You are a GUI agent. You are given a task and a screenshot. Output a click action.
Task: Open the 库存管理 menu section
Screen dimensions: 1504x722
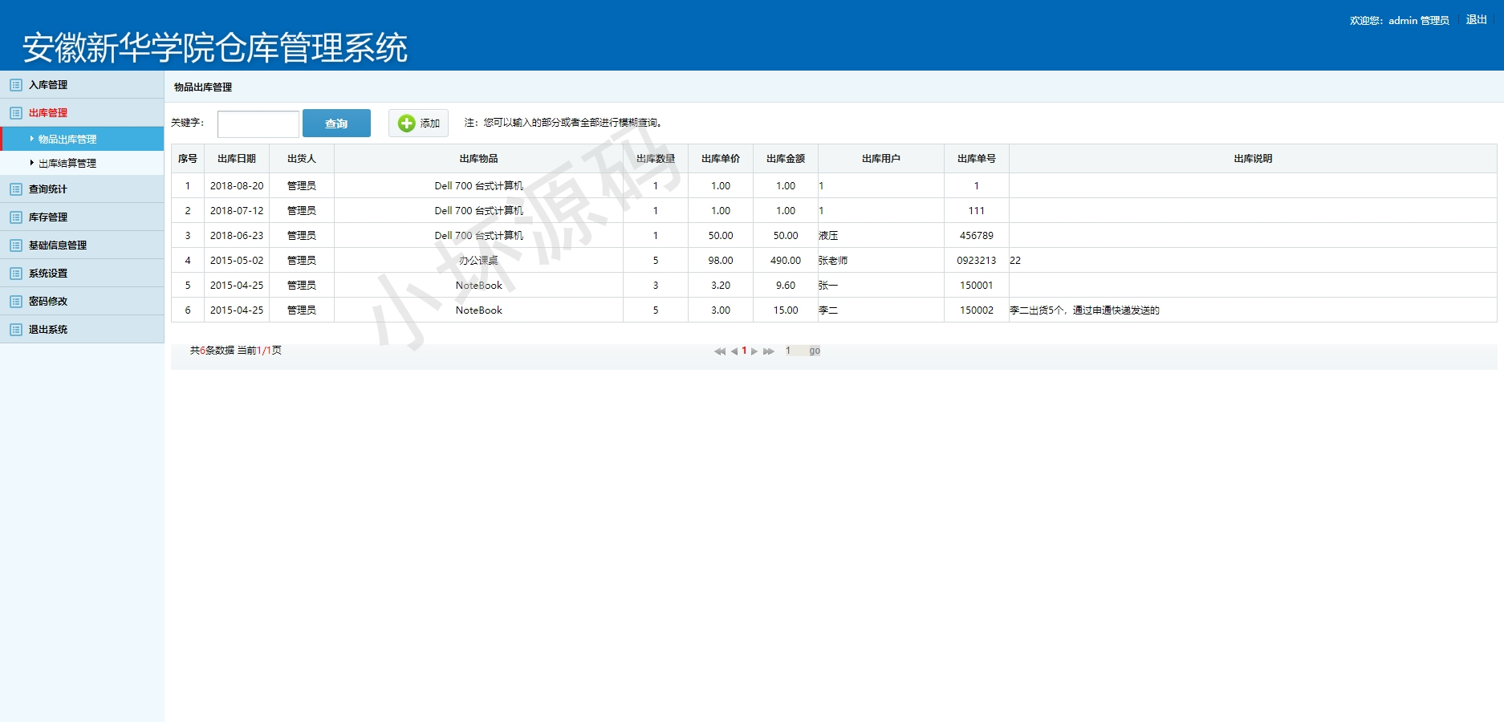[x=82, y=217]
